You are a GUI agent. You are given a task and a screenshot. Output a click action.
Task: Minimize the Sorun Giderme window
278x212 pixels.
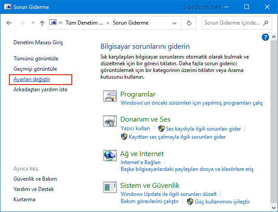coord(226,7)
